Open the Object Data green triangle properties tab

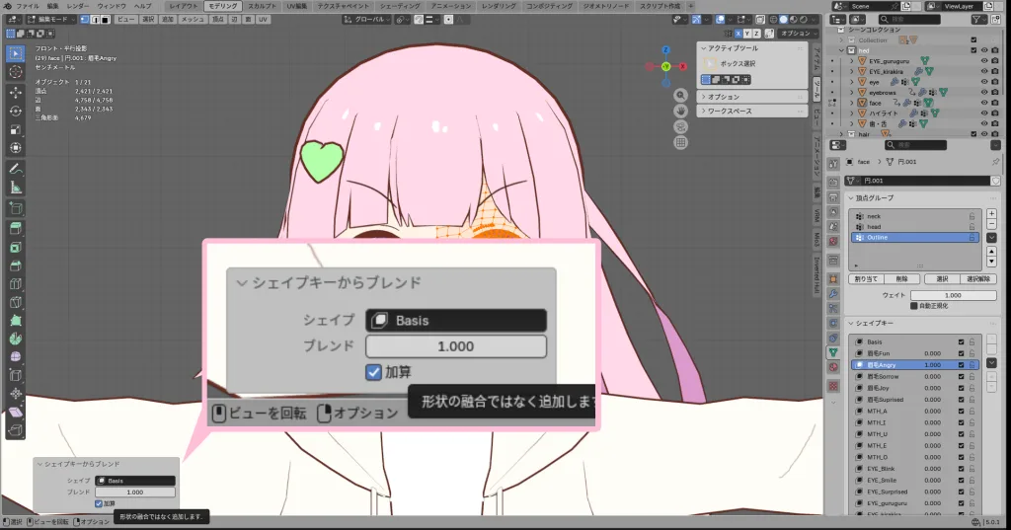click(x=833, y=352)
